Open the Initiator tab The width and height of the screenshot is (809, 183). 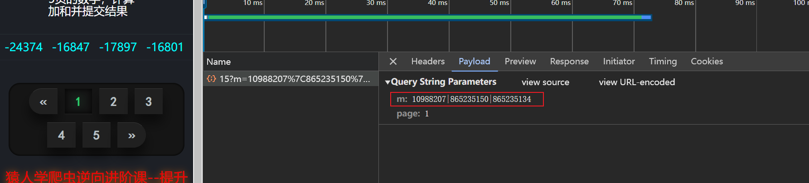click(618, 62)
